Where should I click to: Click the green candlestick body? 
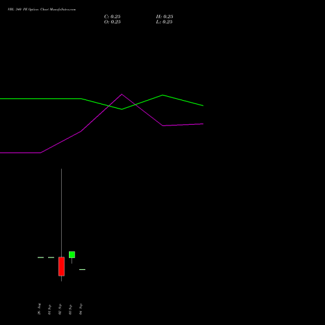[72, 255]
